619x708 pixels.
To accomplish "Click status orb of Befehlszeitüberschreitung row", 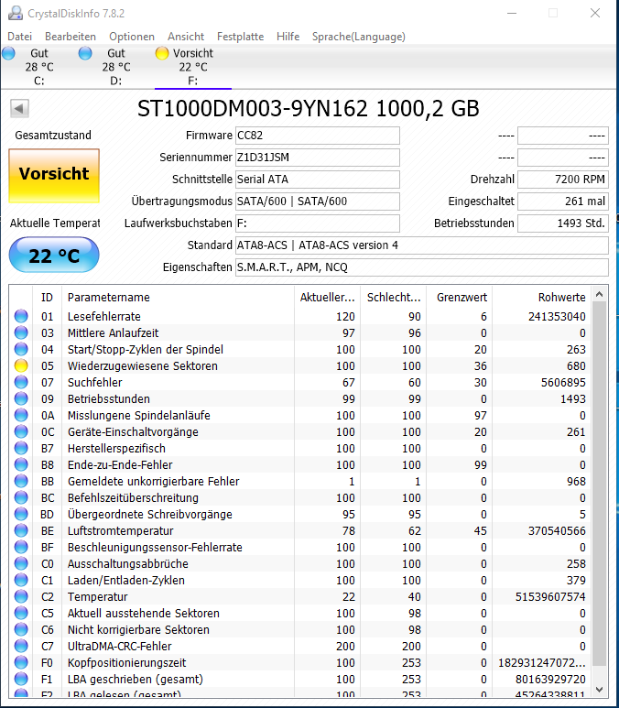I will click(21, 497).
